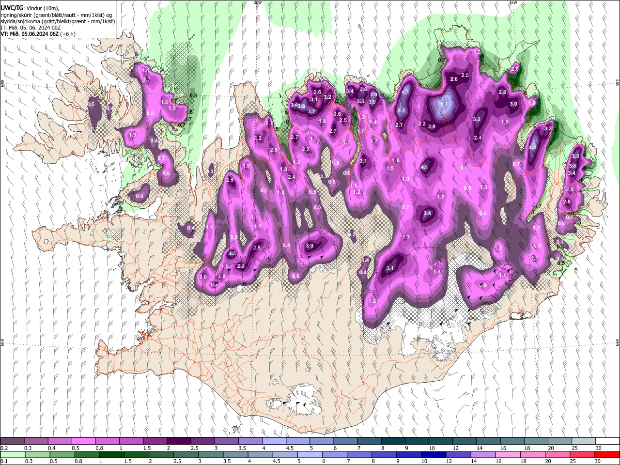Click the 15W longitude label on the top edge
The width and height of the screenshot is (620, 465).
coord(513,2)
